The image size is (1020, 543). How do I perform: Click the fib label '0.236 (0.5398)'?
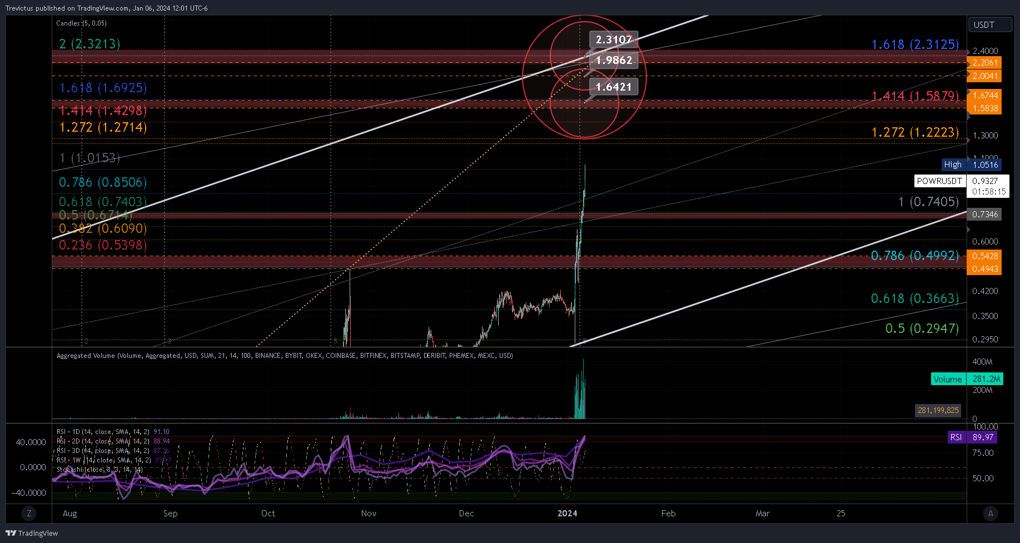point(103,245)
